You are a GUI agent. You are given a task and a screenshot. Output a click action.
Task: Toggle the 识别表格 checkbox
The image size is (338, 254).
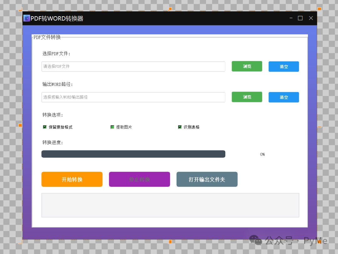(180, 127)
